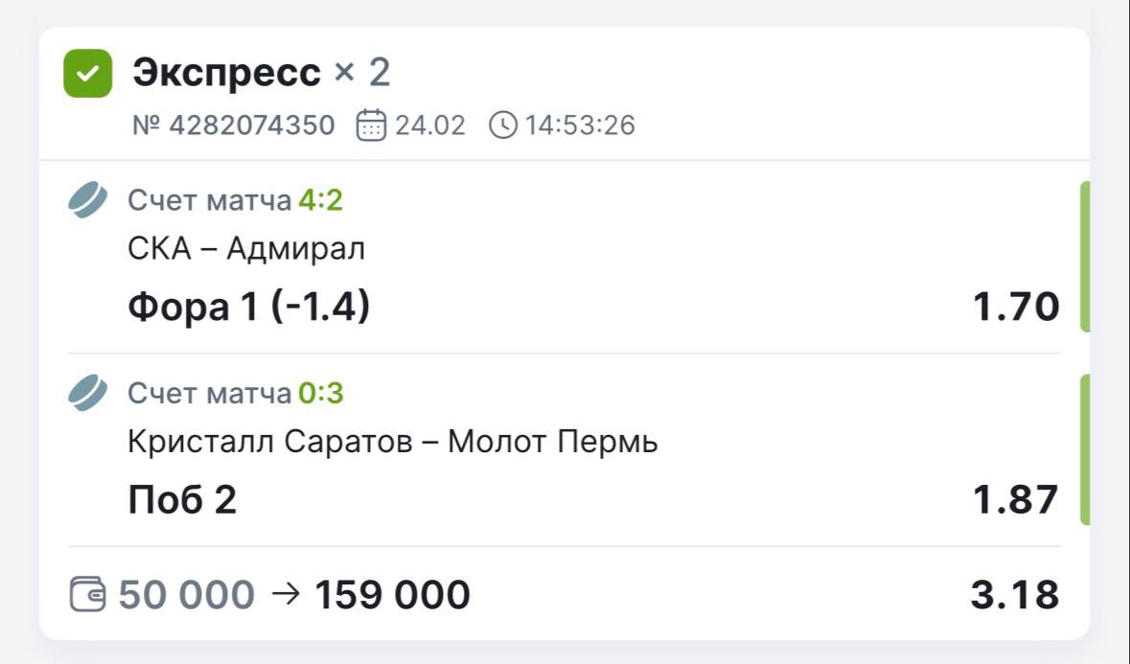This screenshot has width=1130, height=664.
Task: Click the Фора 1 (-1.4) bet selection
Action: click(x=248, y=308)
